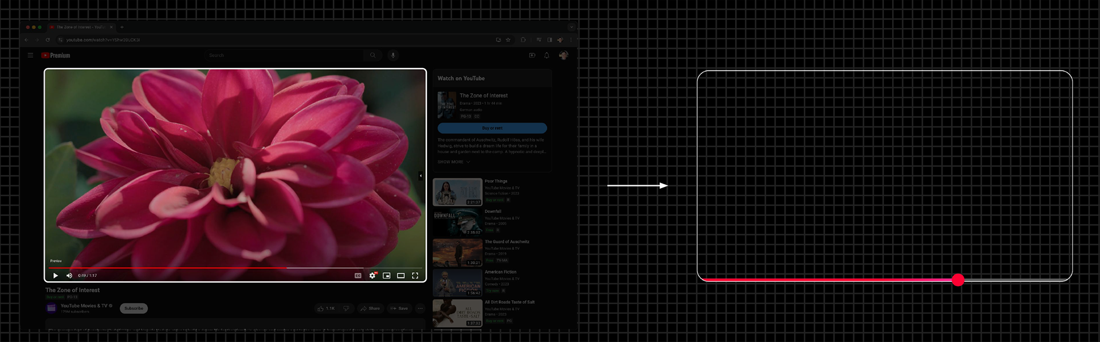Screen dimensions: 1100x342
Task: Reload the page with the browser refresh icon
Action: 48,40
